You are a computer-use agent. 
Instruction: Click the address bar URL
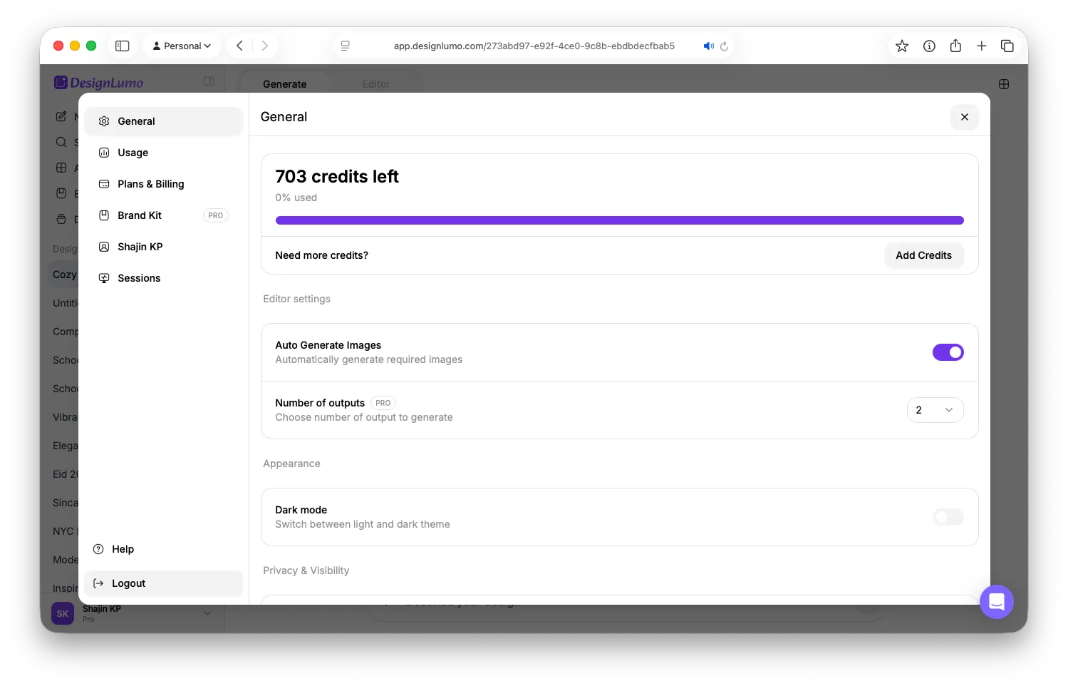coord(534,46)
